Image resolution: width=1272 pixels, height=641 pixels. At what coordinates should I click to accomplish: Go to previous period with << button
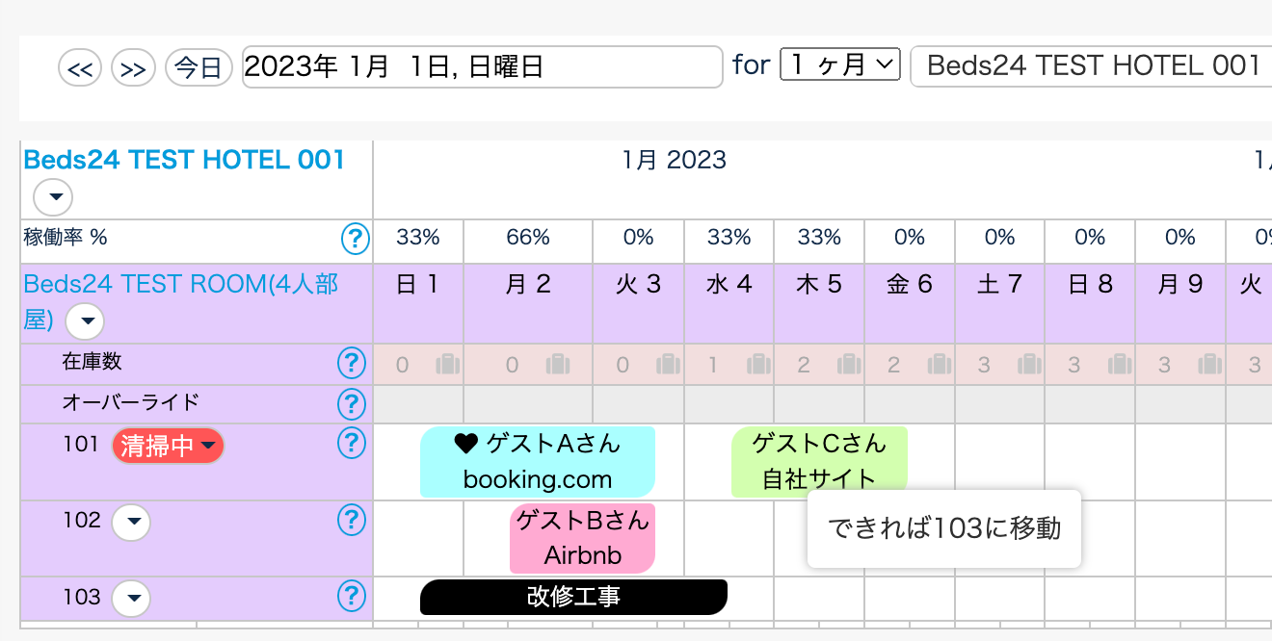pos(80,68)
